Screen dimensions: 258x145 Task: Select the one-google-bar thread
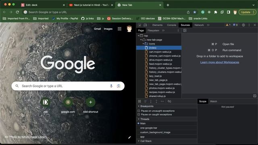tap(149, 128)
